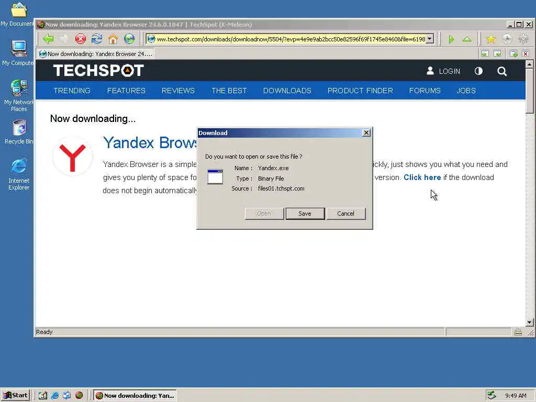This screenshot has width=536, height=402.
Task: Click Yandex.exe file icon in Download dialog
Action: (x=215, y=177)
